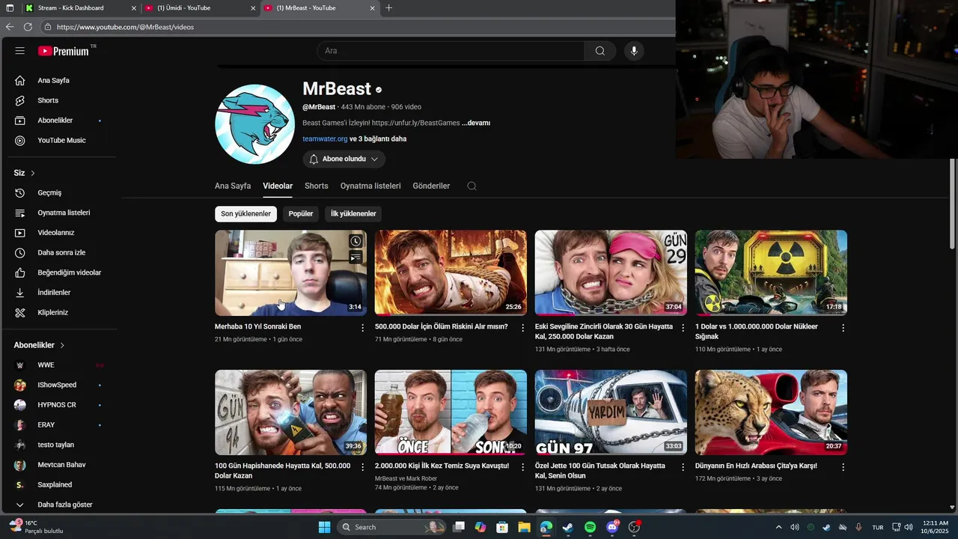
Task: Click the channel search magnifier icon
Action: point(472,186)
